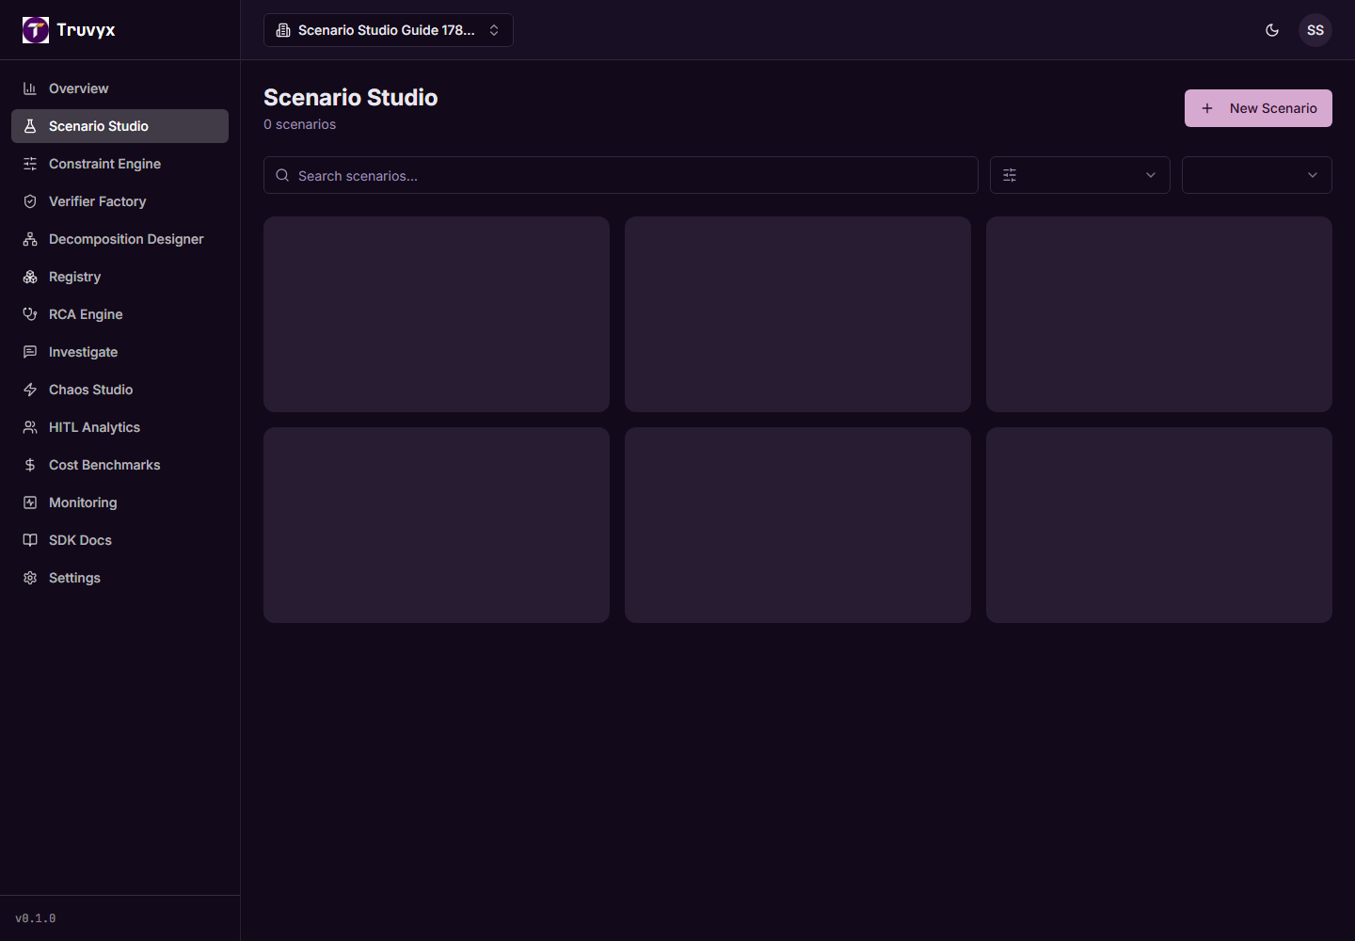Click the RCA Engine stethoscope icon
1355x941 pixels.
tap(30, 314)
